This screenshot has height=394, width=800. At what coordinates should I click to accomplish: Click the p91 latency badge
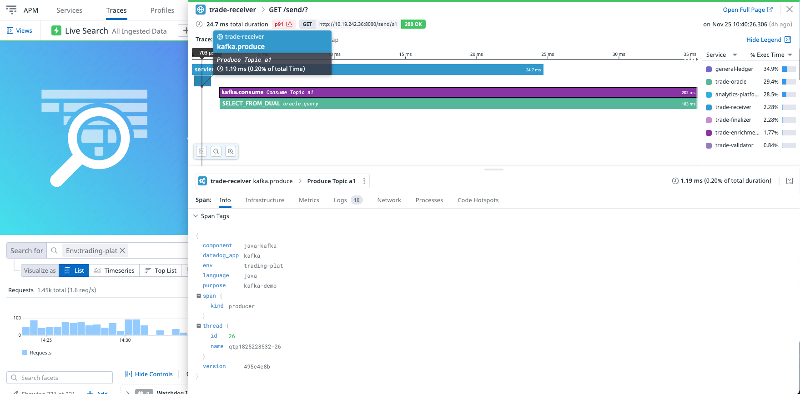pyautogui.click(x=283, y=24)
